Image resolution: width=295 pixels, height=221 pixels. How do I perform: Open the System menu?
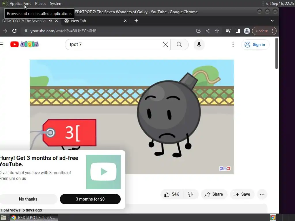56,3
